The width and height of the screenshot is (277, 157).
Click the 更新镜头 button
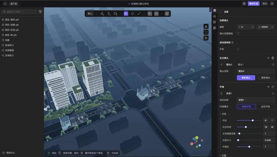[x=246, y=78]
